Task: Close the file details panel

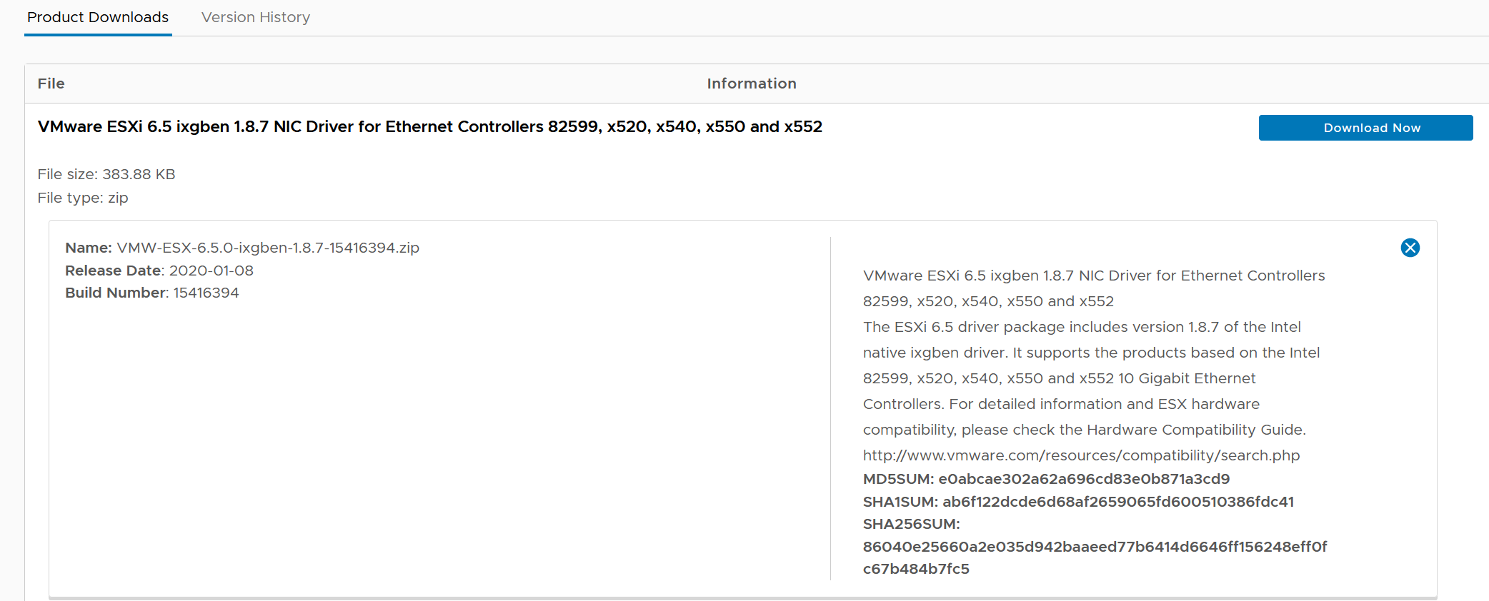Action: pyautogui.click(x=1410, y=248)
